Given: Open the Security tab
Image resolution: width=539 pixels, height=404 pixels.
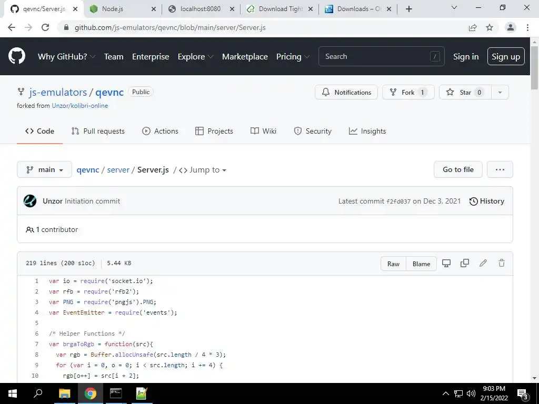Looking at the screenshot, I should (313, 131).
